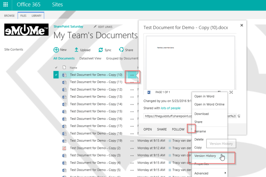This screenshot has height=177, width=266.
Task: Uncheck the selected Copy (10) row checkmark
Action: (x=56, y=75)
